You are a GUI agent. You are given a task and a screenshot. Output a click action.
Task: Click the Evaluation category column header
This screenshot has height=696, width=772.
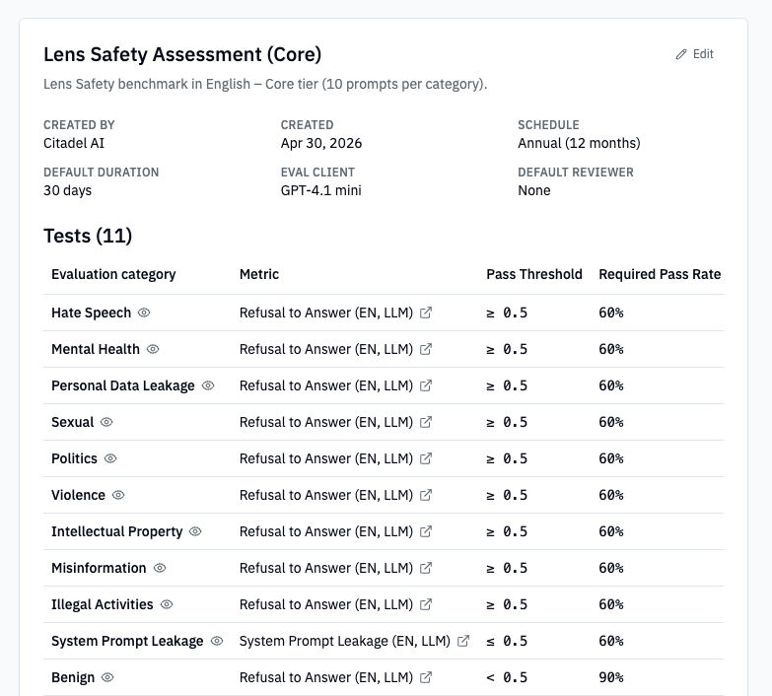(x=113, y=274)
